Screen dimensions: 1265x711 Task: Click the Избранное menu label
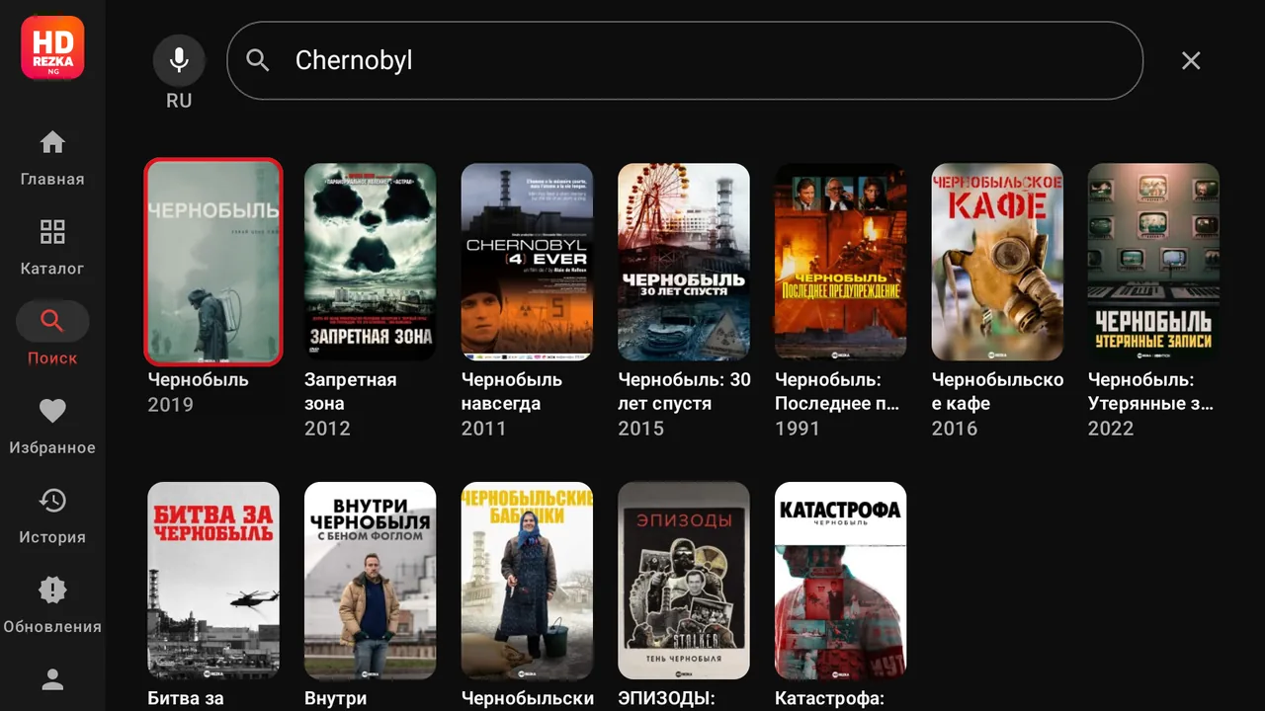pos(52,447)
